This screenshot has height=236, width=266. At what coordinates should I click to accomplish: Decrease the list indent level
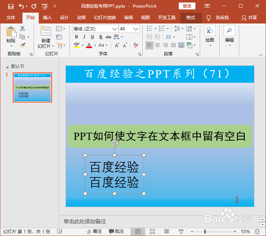point(149,37)
